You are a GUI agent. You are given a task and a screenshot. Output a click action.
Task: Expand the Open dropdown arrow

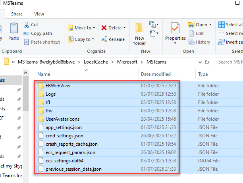pos(210,25)
